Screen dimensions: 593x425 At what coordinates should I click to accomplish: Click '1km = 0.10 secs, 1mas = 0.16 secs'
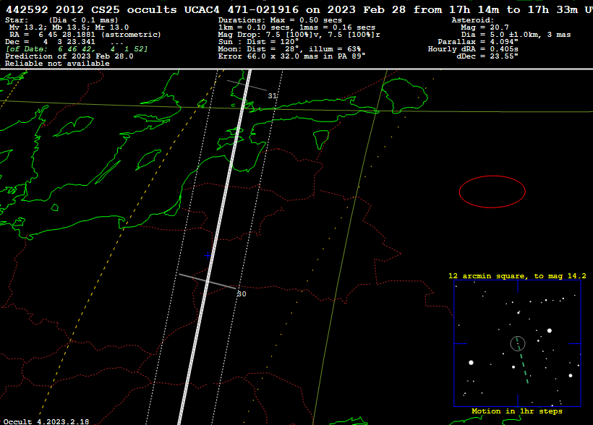(x=296, y=27)
